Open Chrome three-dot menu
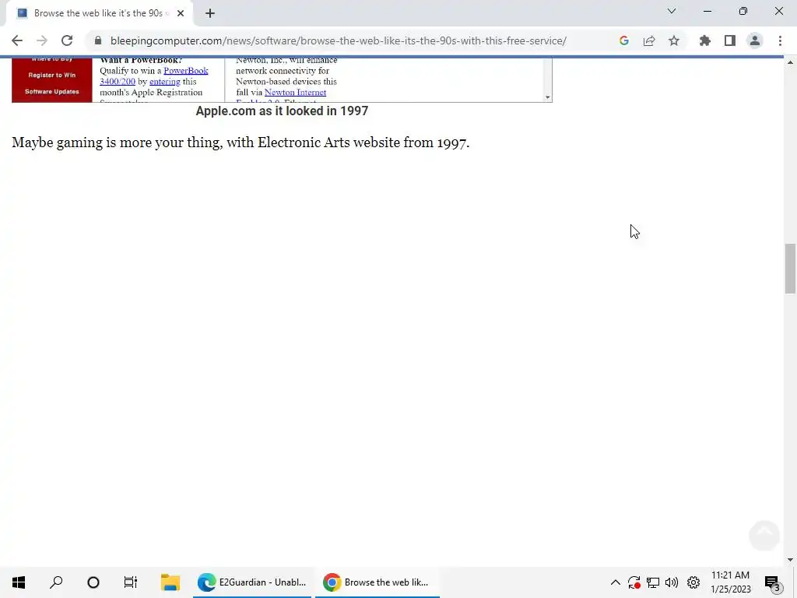Image resolution: width=797 pixels, height=598 pixels. (x=780, y=40)
